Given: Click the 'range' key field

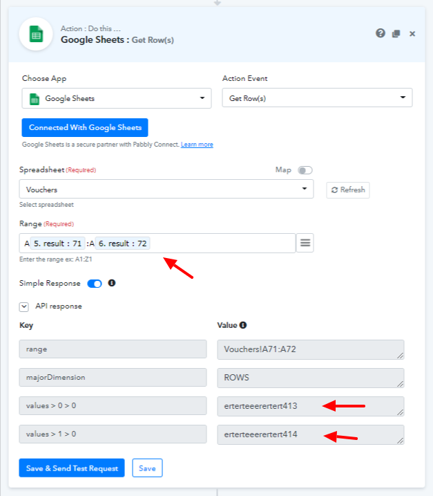Looking at the screenshot, I should point(113,349).
